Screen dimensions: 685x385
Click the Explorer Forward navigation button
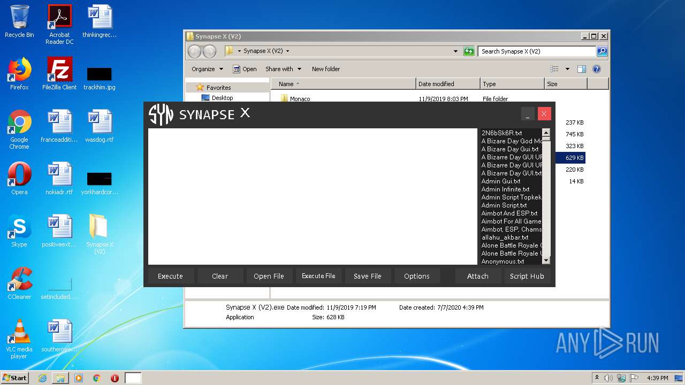point(209,51)
